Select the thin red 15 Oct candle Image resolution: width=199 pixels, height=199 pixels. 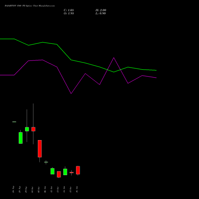coord(72,173)
